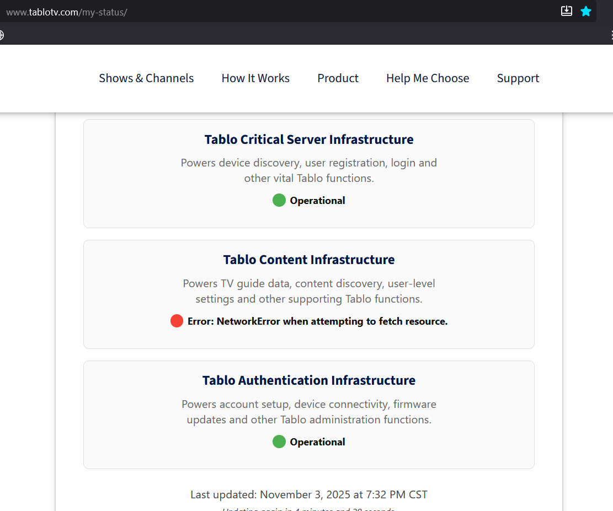Open the Shows & Channels menu
This screenshot has height=511, width=613.
pos(146,78)
